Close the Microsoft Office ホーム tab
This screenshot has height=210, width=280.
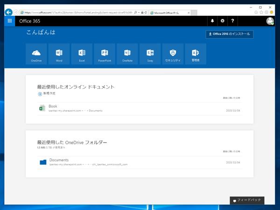[189, 13]
